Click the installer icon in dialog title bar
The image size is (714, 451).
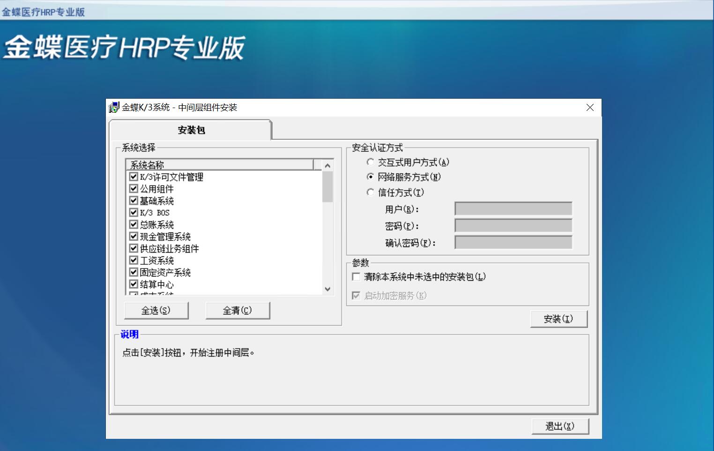[114, 107]
